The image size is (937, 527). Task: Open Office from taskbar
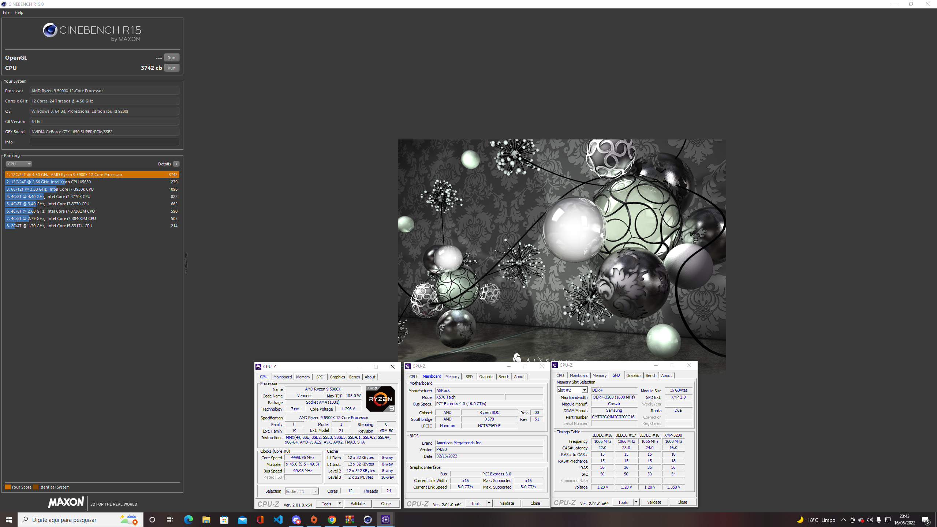coord(260,520)
